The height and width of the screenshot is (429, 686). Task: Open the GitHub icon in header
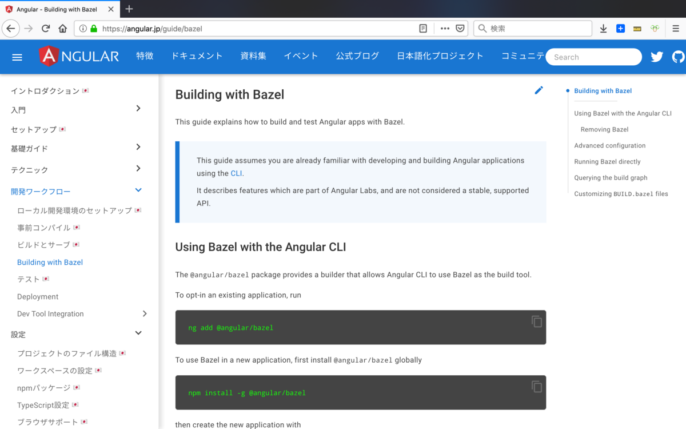click(x=679, y=57)
